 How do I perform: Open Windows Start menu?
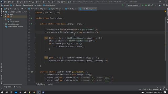[x=2, y=92]
